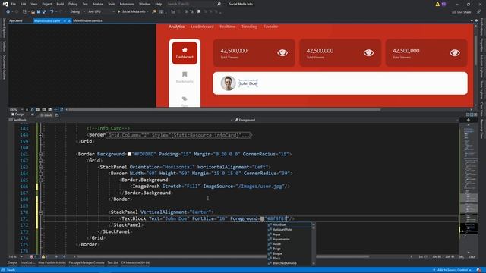Click the Visual Studio logo icon

(5, 4)
